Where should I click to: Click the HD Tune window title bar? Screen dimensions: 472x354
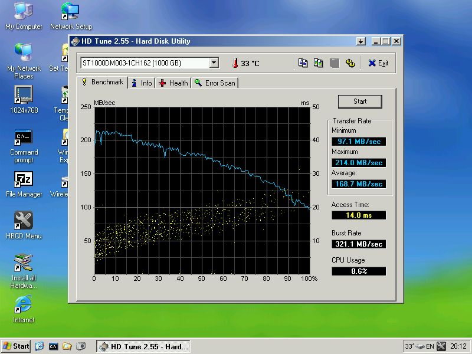213,41
